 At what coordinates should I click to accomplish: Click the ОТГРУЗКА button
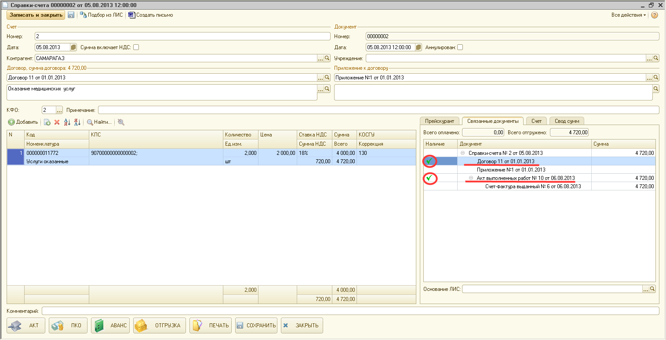pyautogui.click(x=160, y=326)
